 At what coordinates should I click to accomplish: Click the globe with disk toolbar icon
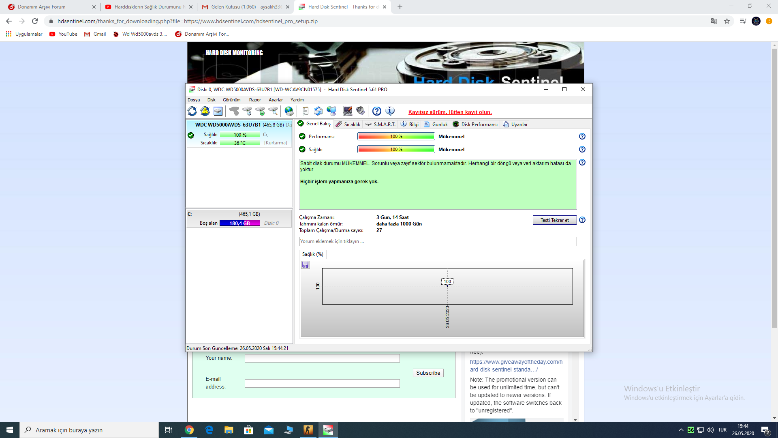tap(289, 111)
